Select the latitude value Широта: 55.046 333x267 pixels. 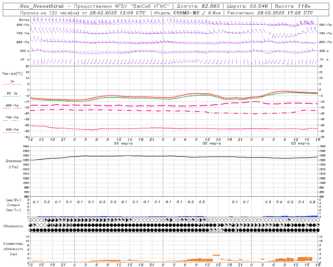247,7
